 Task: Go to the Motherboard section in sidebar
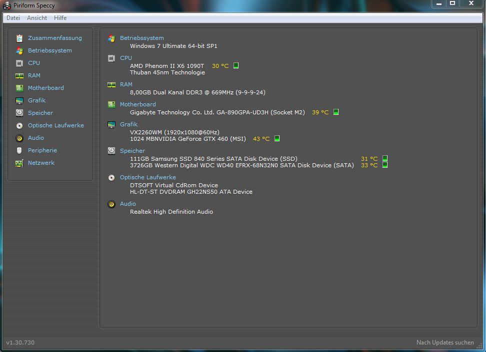click(46, 88)
